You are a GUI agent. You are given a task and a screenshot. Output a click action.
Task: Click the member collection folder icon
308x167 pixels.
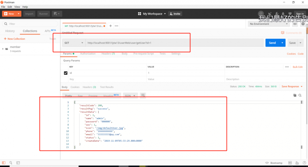pyautogui.click(x=7, y=49)
